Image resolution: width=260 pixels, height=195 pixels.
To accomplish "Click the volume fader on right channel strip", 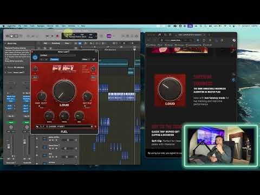I will coord(24,141).
